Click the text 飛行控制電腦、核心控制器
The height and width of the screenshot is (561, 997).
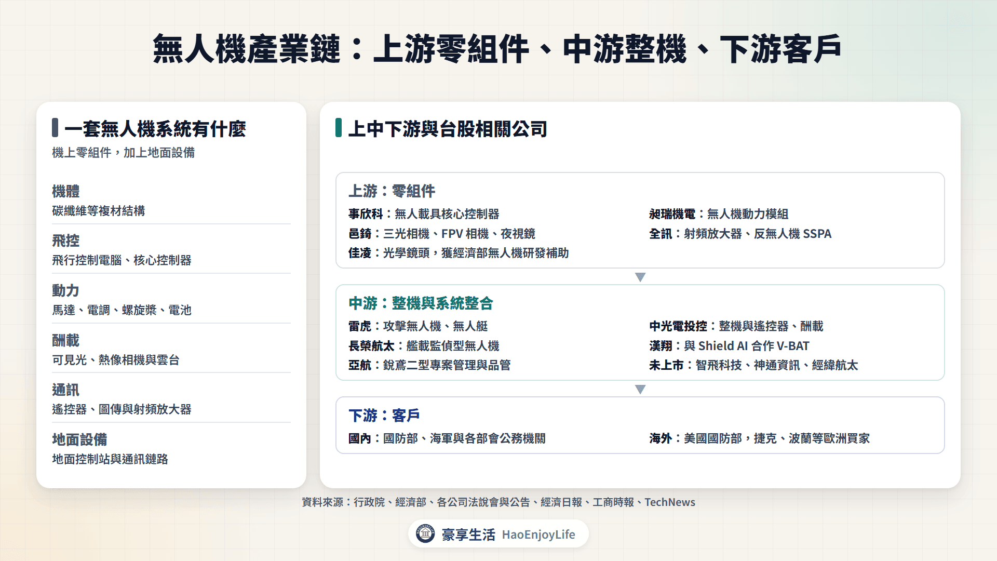(x=122, y=260)
